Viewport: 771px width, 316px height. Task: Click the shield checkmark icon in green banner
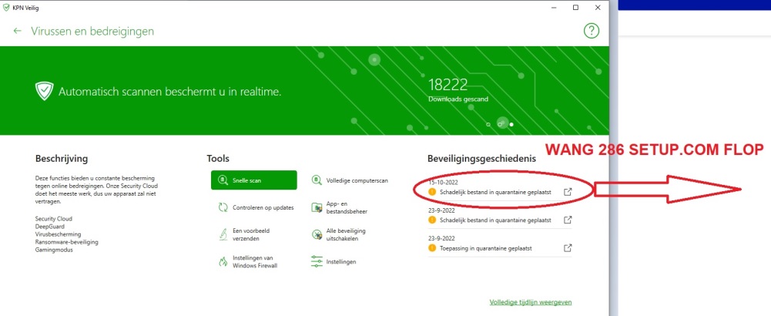[x=44, y=91]
